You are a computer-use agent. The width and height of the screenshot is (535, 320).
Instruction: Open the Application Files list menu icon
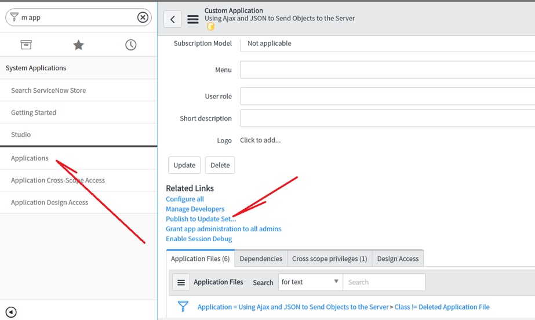pos(181,282)
